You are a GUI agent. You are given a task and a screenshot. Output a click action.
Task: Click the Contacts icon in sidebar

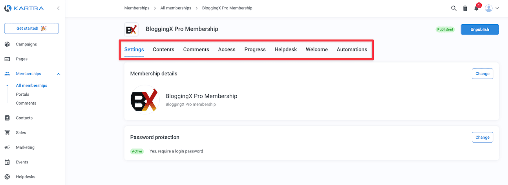click(x=7, y=118)
